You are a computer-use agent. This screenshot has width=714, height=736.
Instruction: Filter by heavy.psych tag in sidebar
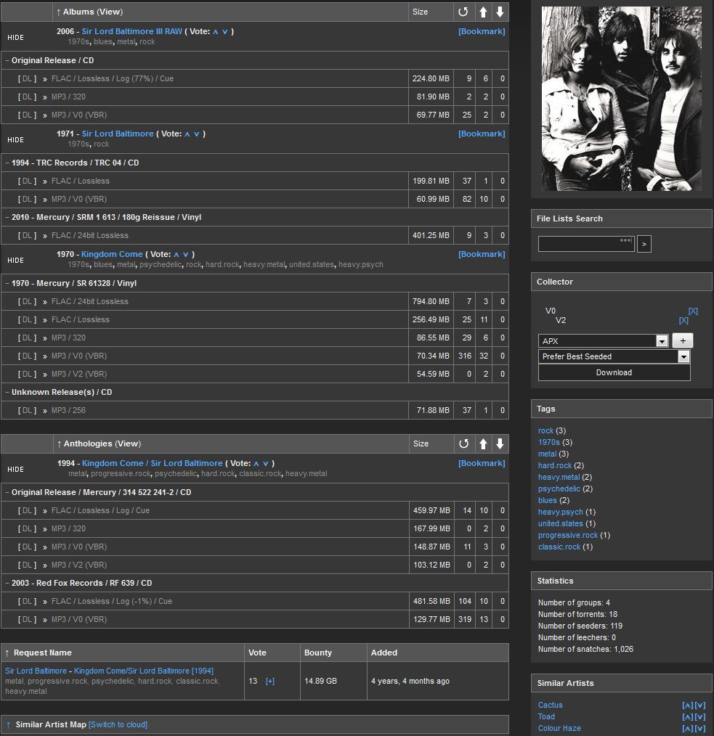pos(561,512)
